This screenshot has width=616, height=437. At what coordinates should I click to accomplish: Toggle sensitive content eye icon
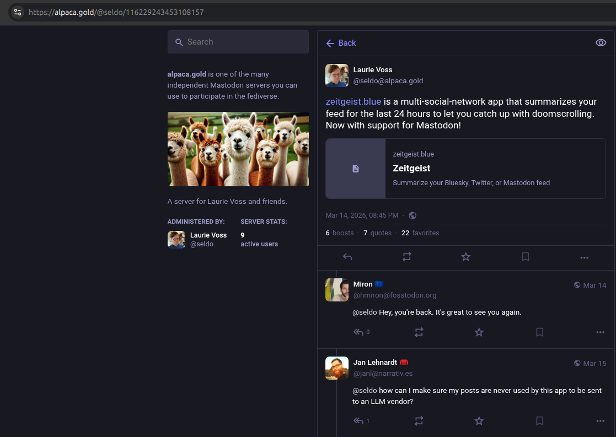pyautogui.click(x=601, y=43)
